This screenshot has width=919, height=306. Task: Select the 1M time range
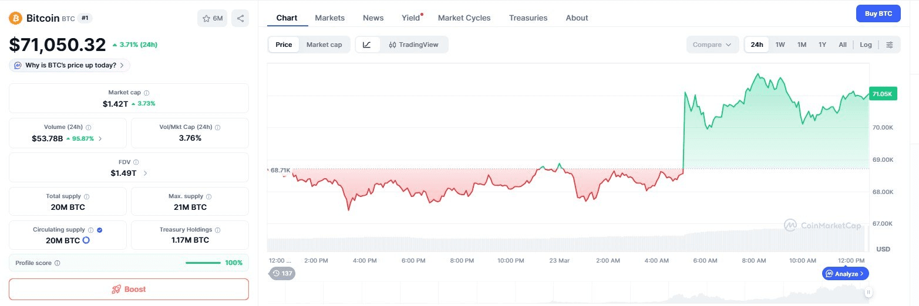click(x=802, y=45)
